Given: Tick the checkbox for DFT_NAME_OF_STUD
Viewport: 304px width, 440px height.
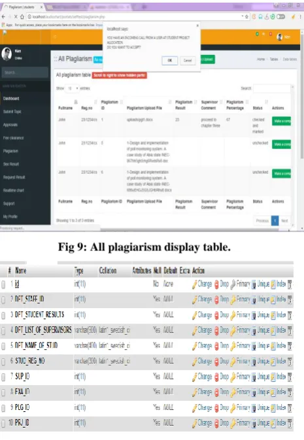Looking at the screenshot, I should pyautogui.click(x=3, y=347).
